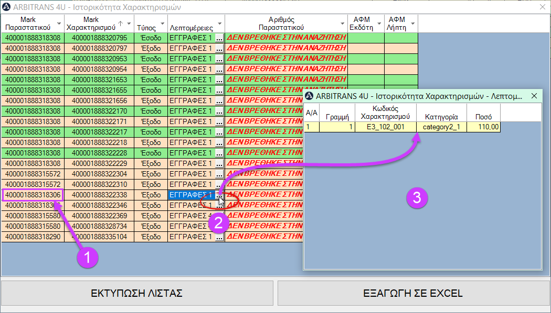The width and height of the screenshot is (551, 313).
Task: Select Έξοδο type cell in row 400001888320797
Action: [151, 48]
